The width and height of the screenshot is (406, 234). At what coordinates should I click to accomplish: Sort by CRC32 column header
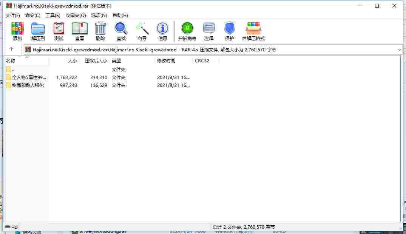click(x=206, y=60)
